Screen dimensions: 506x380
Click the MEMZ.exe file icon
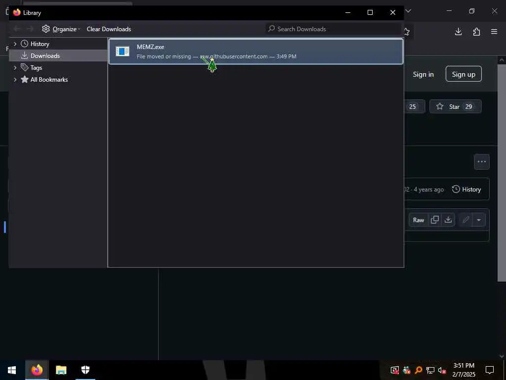coord(123,51)
